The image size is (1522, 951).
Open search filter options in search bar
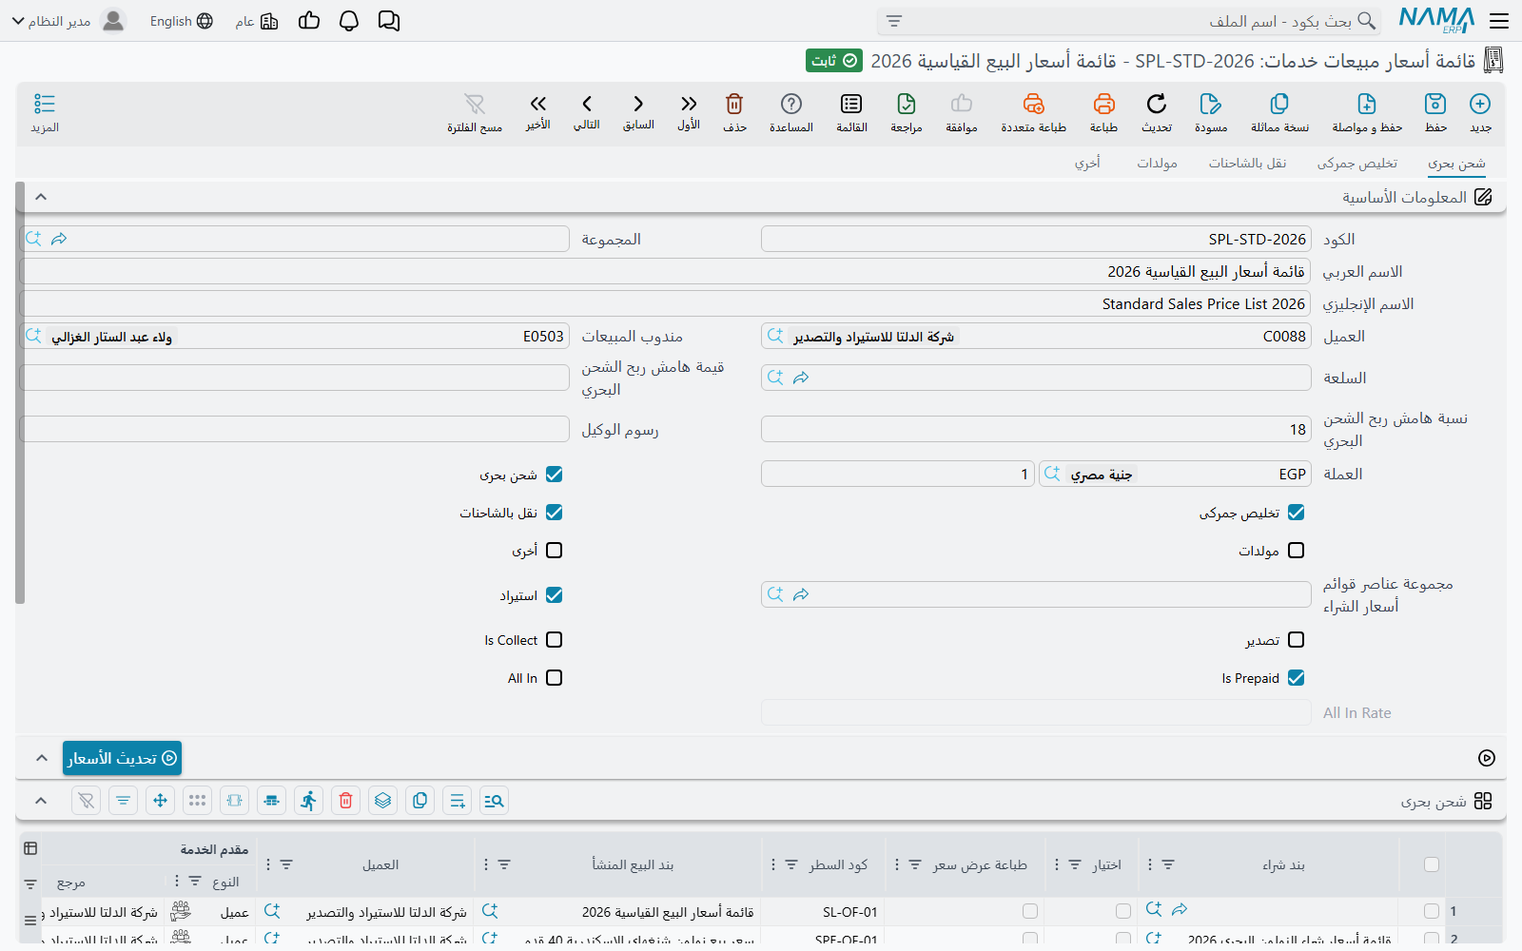pyautogui.click(x=893, y=21)
